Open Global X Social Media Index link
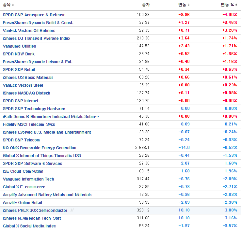241x232 pixels. click(x=29, y=226)
